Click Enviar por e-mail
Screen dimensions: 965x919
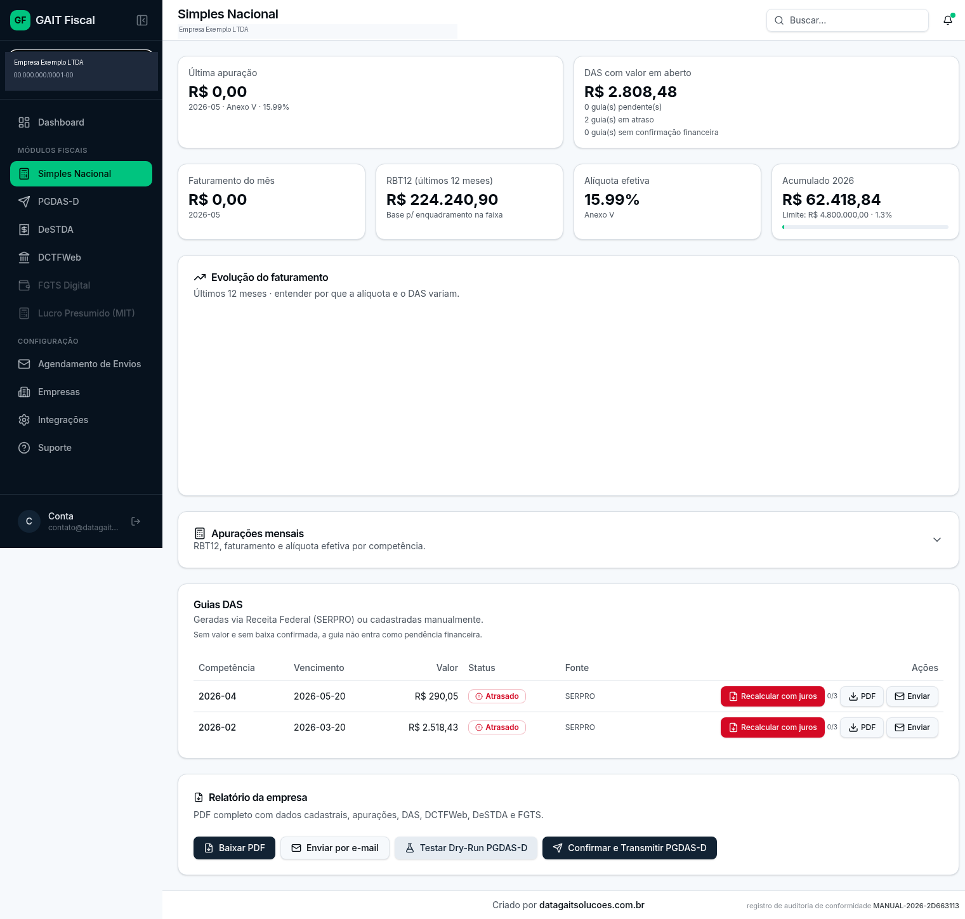point(335,848)
